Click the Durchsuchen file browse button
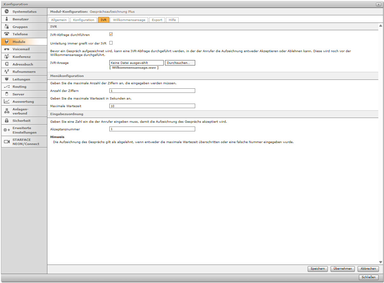The image size is (384, 283). 180,63
